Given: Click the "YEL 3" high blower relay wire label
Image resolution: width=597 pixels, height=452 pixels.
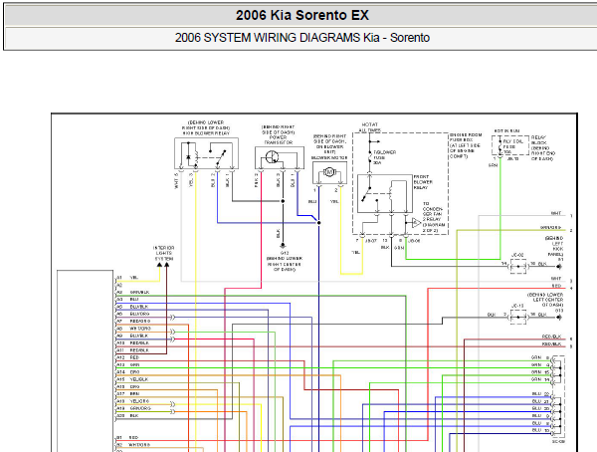Looking at the screenshot, I should click(191, 179).
